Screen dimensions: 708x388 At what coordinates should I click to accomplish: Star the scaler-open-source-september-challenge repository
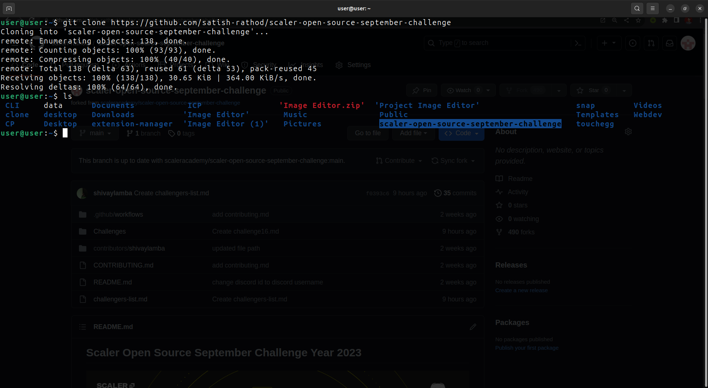[591, 90]
